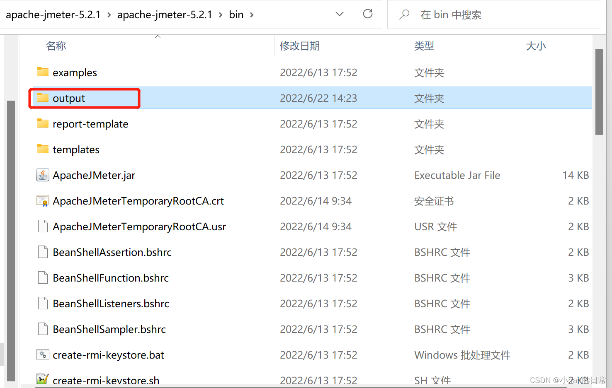Screen dimensions: 612x388
Task: Click the BeanShellSampler.bshrc file icon
Action: click(x=43, y=329)
